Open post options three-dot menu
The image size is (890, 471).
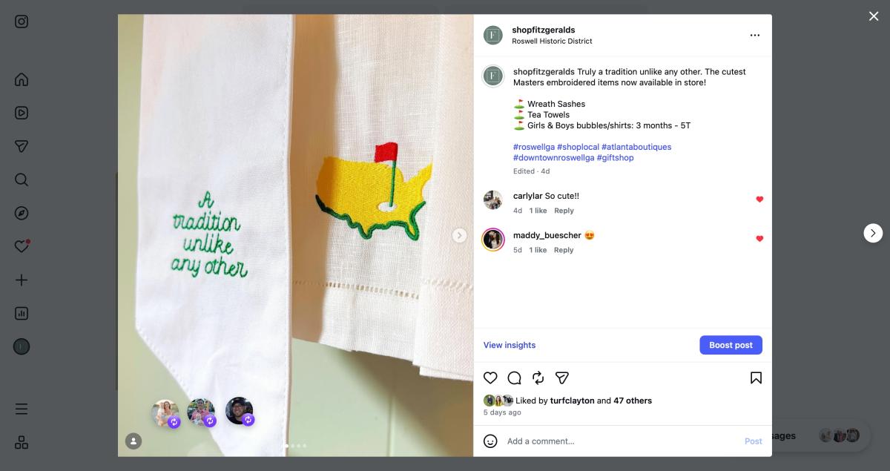point(754,35)
